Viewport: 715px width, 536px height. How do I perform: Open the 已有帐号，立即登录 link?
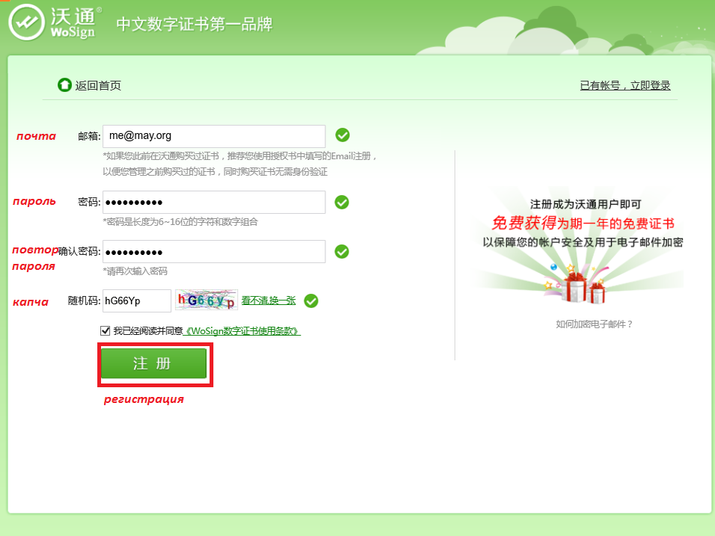pos(625,85)
